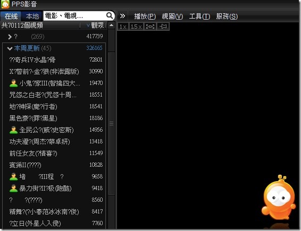Switch to the 在线 tab
Screen dimensions: 301x231
[x=11, y=16]
